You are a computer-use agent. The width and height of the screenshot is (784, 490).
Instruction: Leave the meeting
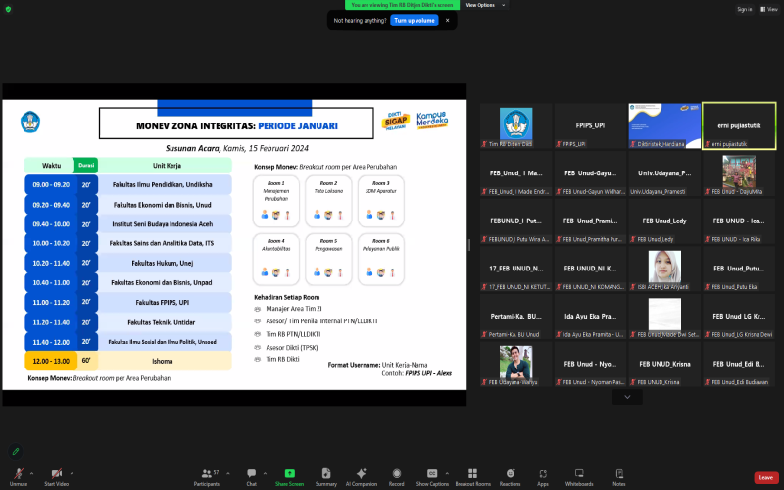tap(764, 477)
